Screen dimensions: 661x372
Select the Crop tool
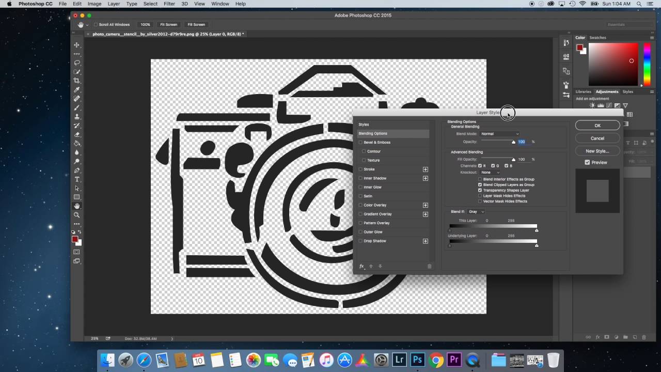click(x=77, y=81)
